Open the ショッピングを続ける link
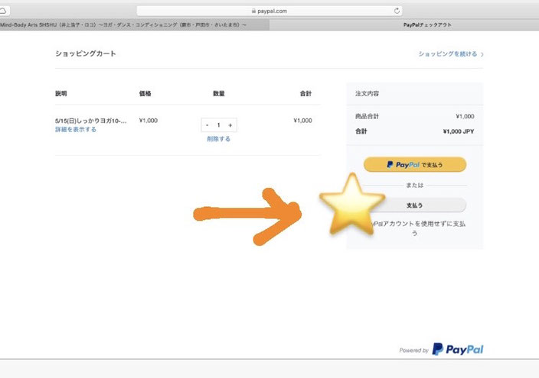This screenshot has height=378, width=539. [451, 54]
